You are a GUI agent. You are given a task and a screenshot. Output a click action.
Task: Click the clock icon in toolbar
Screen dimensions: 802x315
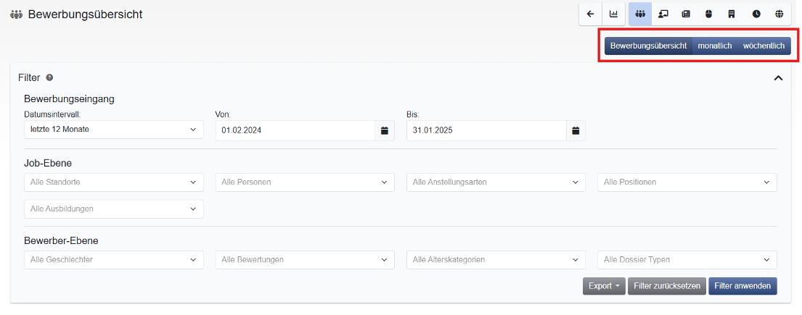point(756,14)
